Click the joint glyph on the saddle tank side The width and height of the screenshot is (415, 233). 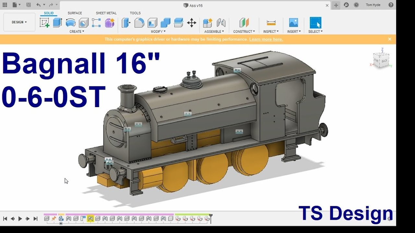[187, 114]
